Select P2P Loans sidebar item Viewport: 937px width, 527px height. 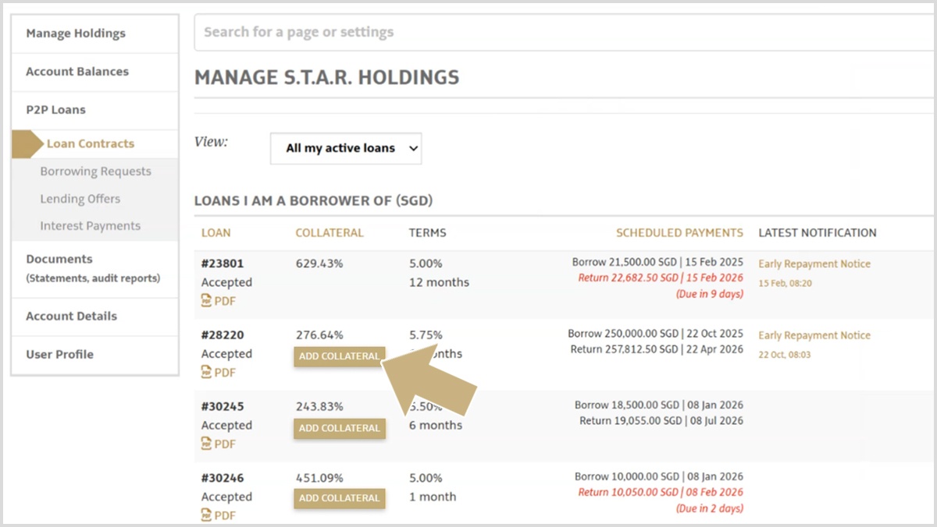[x=56, y=110]
